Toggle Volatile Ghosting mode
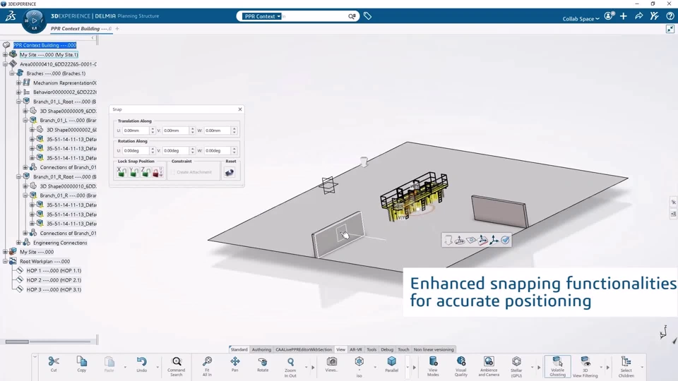 coord(557,366)
